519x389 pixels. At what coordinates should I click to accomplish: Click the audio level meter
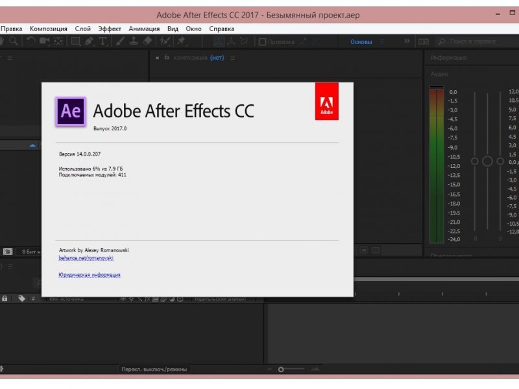coord(437,164)
